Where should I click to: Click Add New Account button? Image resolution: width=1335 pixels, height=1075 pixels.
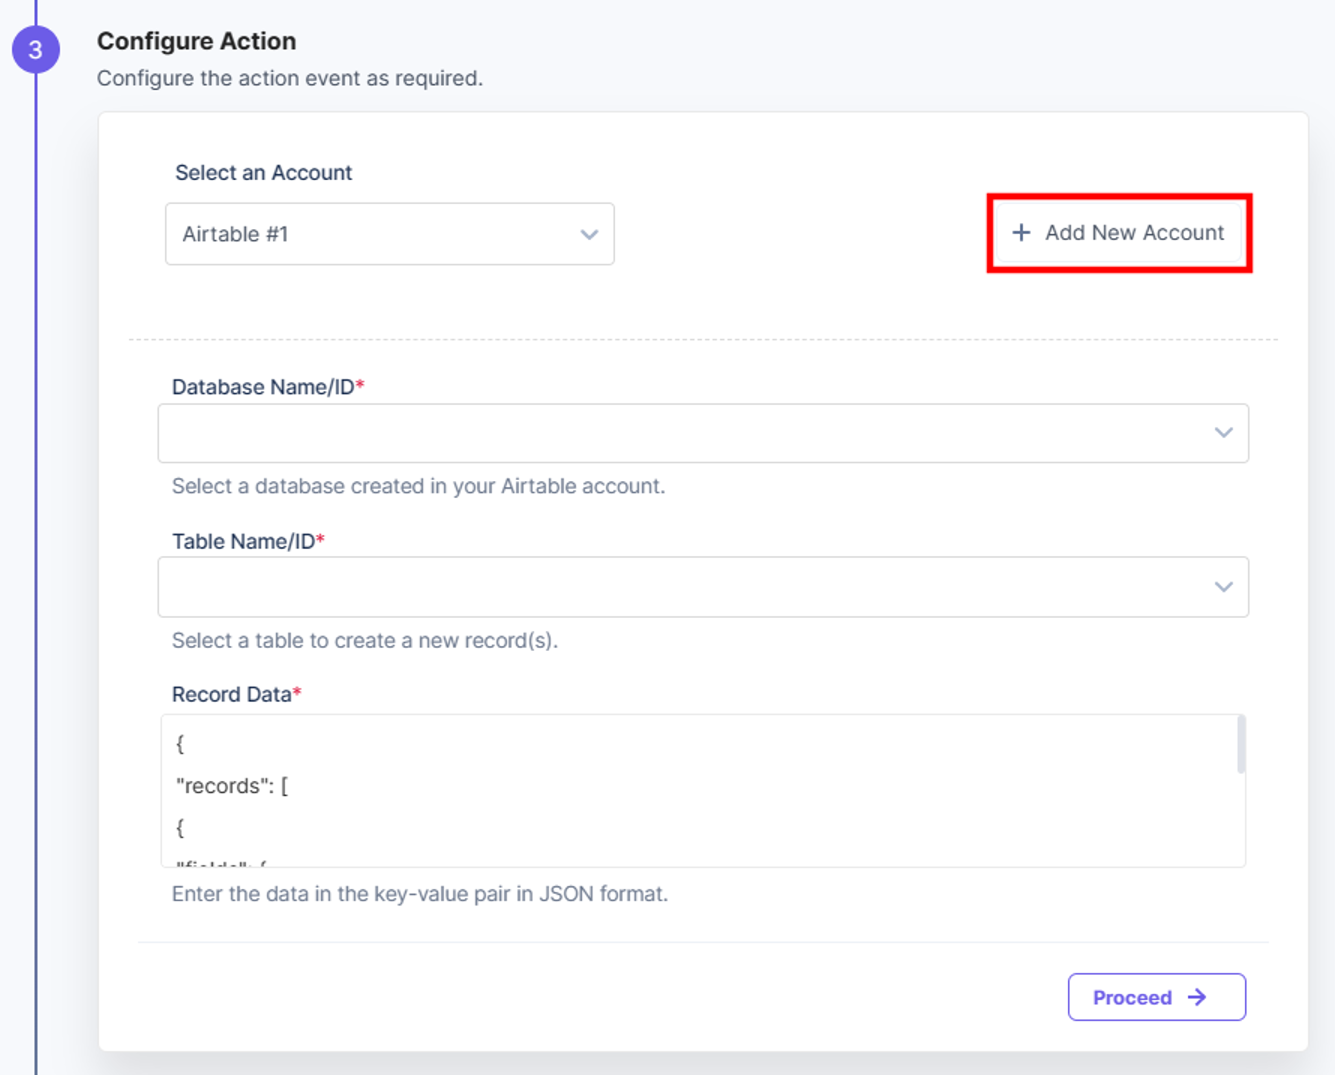[1119, 233]
